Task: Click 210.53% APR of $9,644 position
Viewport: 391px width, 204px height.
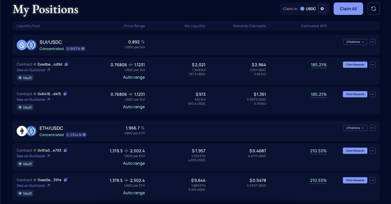Action: pyautogui.click(x=318, y=181)
